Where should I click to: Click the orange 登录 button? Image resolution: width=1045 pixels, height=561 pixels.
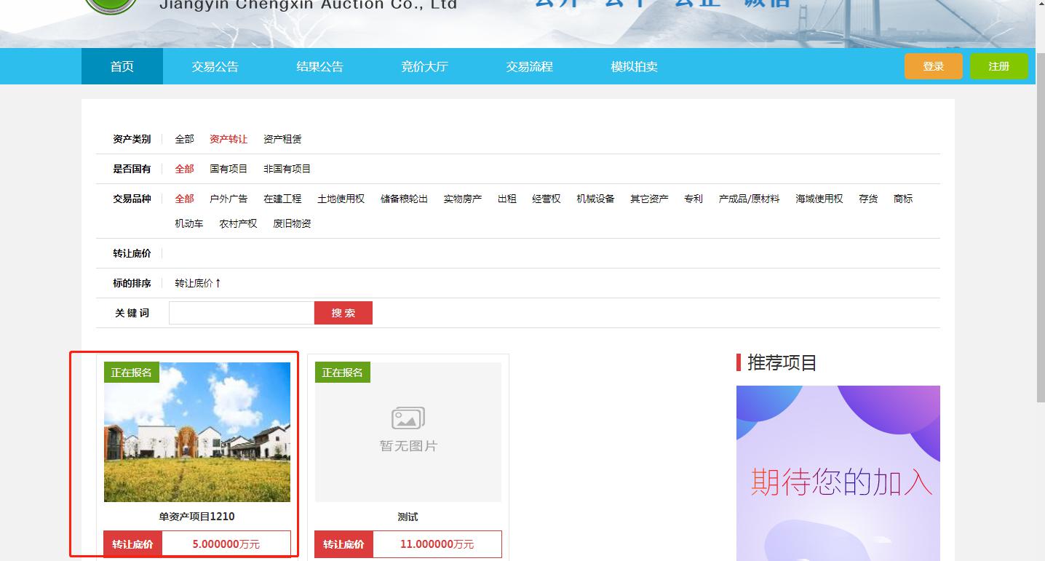click(934, 66)
